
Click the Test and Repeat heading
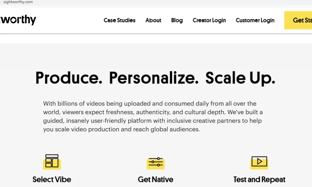coord(259,180)
